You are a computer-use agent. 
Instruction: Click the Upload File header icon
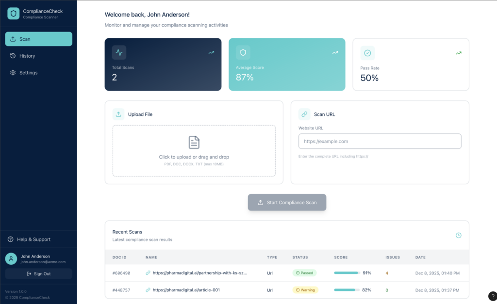[118, 114]
